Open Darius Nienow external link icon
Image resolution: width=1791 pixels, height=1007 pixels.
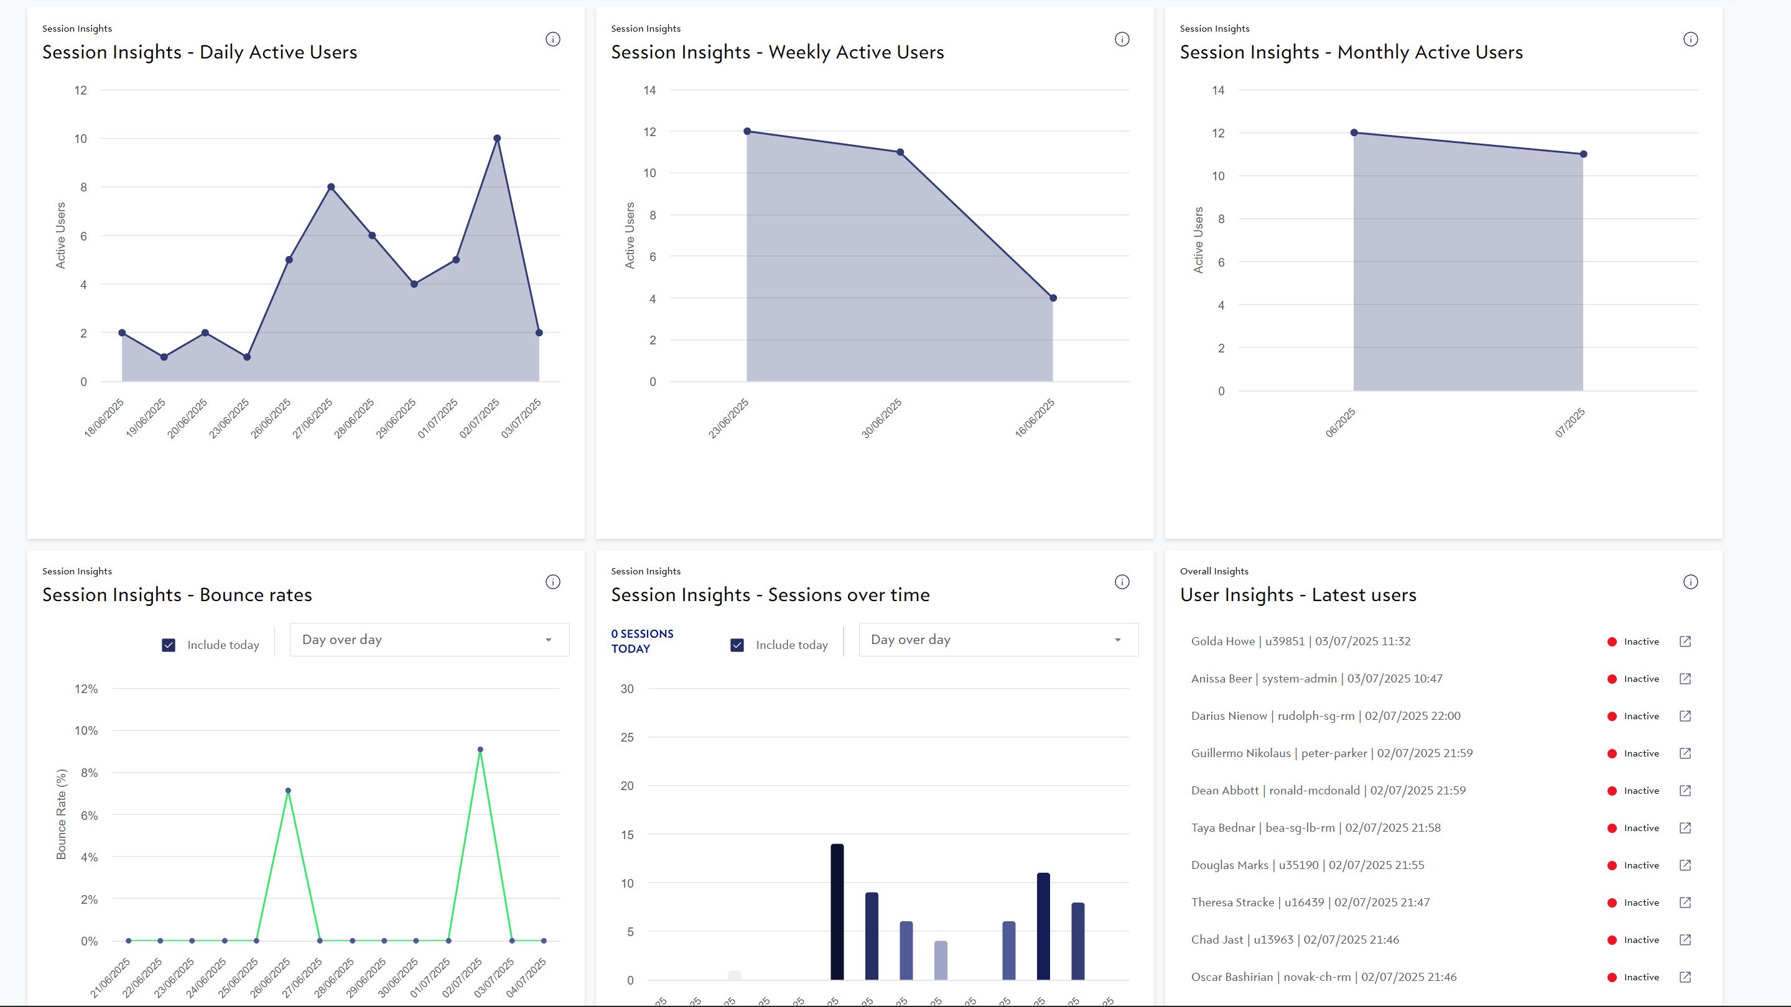1685,716
